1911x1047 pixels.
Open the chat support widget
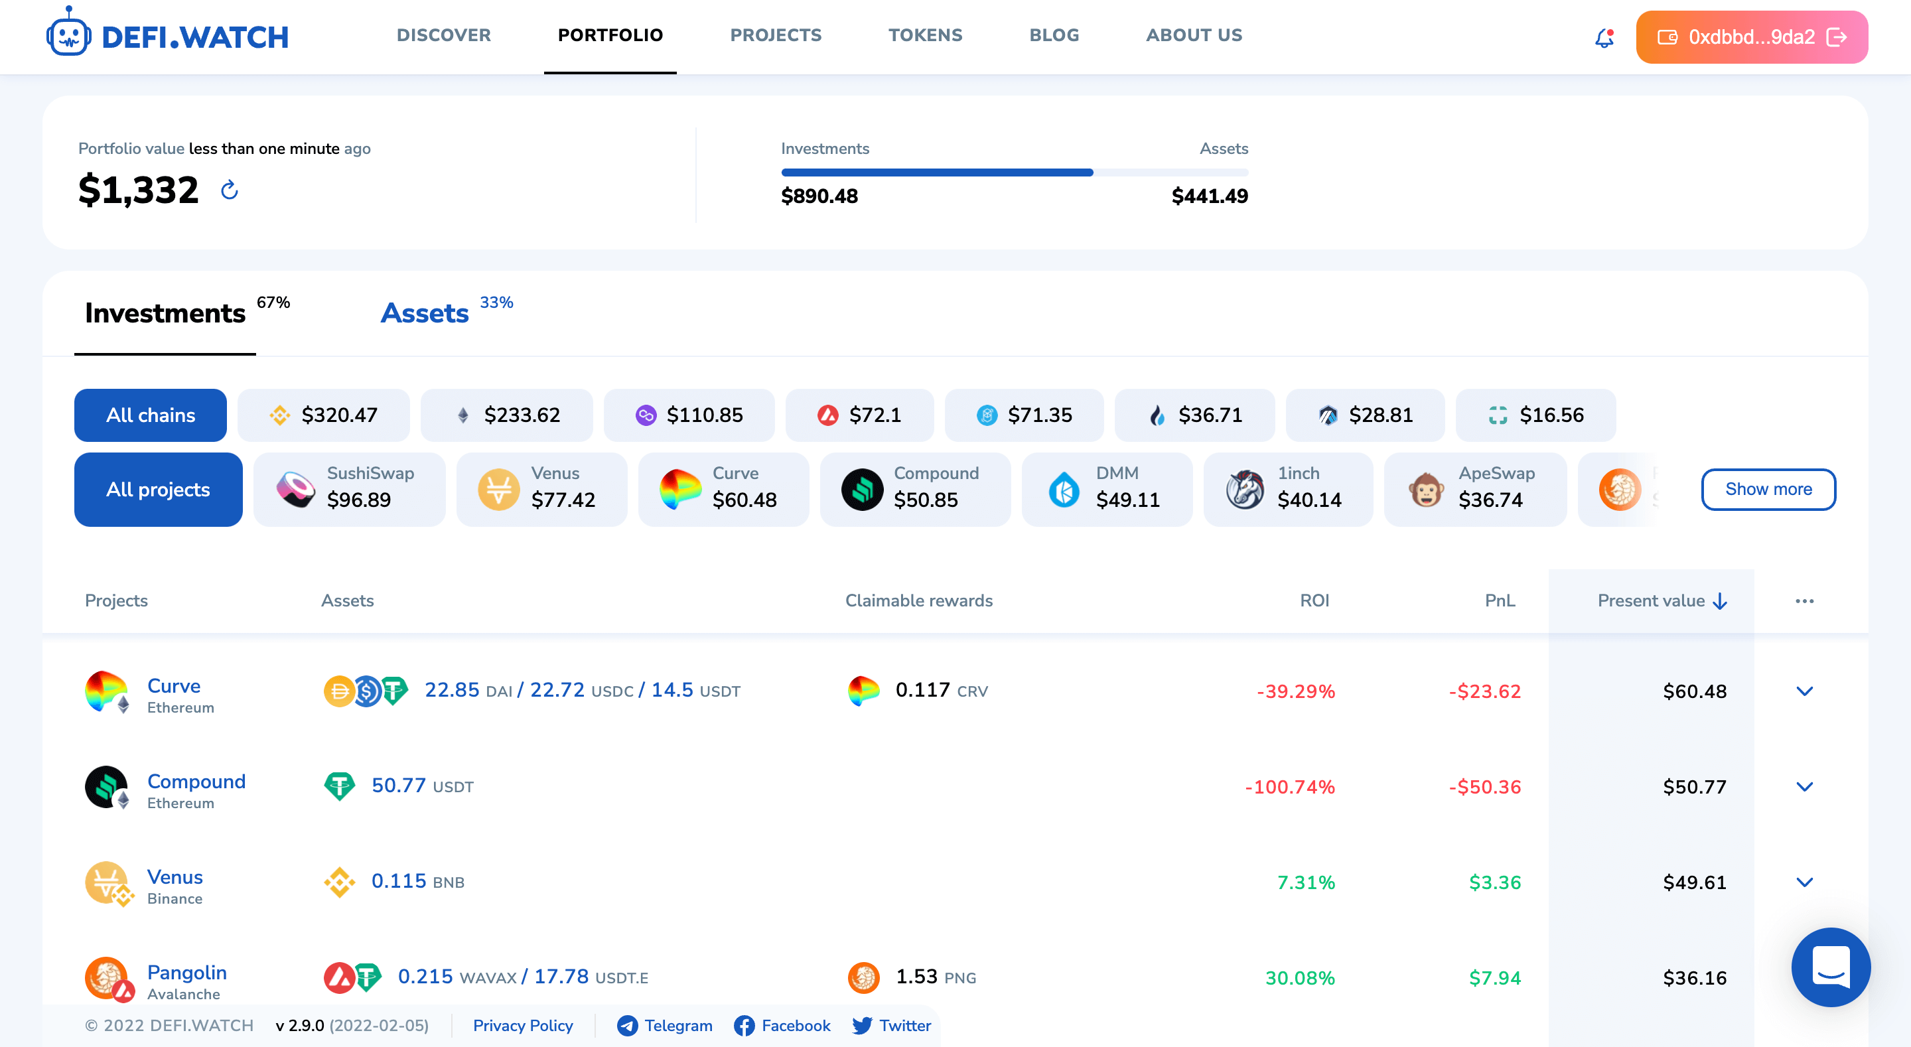coord(1831,967)
